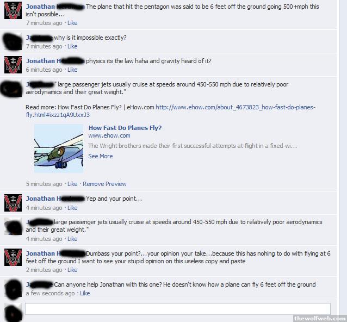Open the 'How Fast Do Planes Fly?' title
The height and width of the screenshot is (322, 347).
(125, 128)
